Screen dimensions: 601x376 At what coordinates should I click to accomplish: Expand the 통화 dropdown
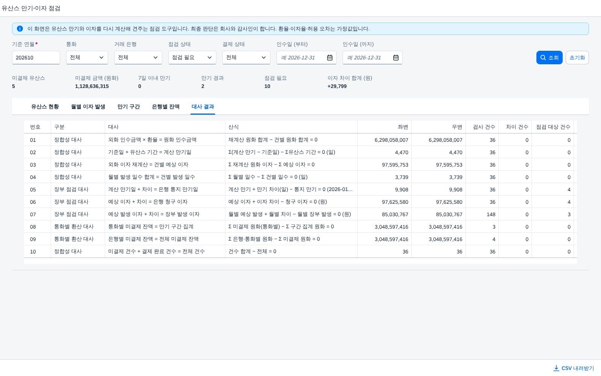87,58
